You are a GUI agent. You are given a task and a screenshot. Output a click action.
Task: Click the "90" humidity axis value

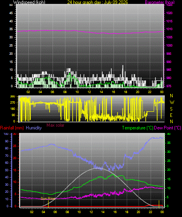click(7, 141)
